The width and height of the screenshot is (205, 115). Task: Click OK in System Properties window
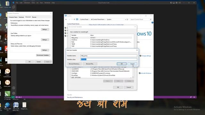coord(29,62)
